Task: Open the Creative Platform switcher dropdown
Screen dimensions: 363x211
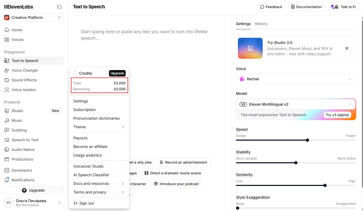Action: pyautogui.click(x=33, y=18)
